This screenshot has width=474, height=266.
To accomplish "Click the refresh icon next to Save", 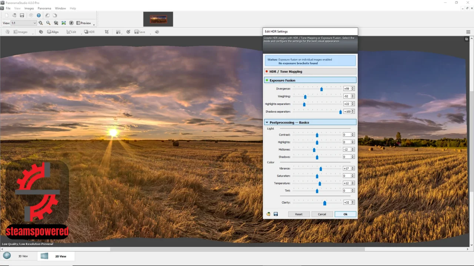I will [x=128, y=32].
